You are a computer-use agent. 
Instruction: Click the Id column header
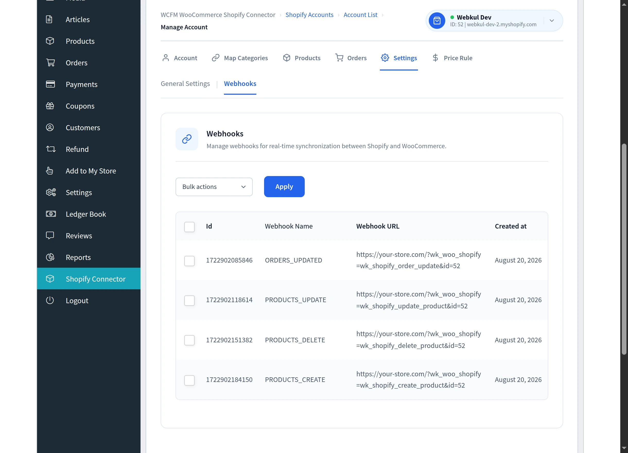(209, 226)
